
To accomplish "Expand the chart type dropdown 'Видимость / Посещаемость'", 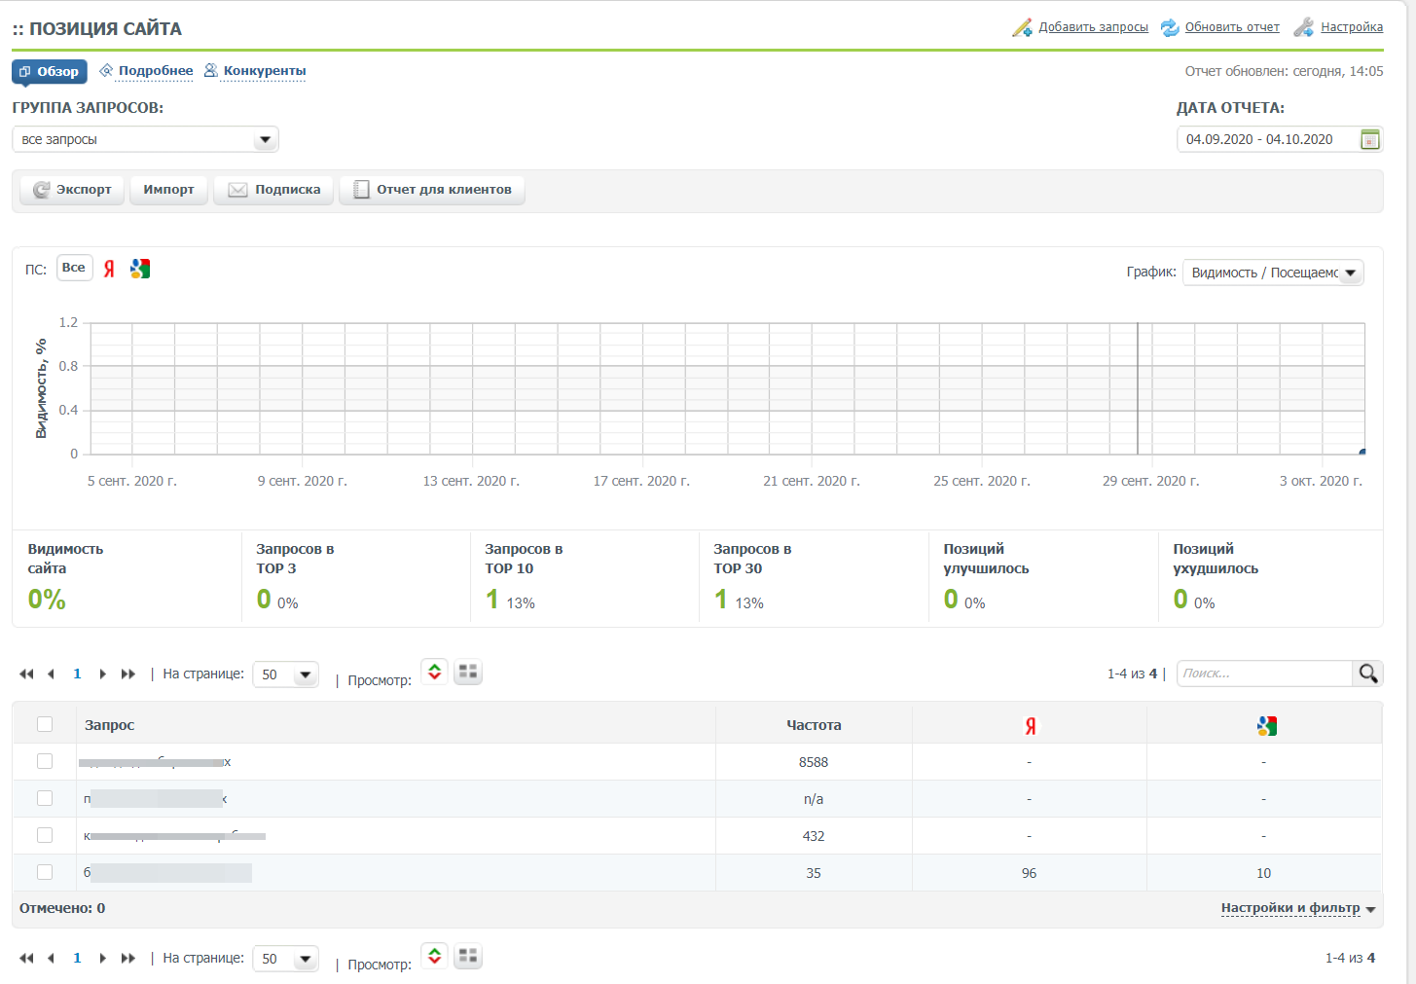I will (1273, 273).
